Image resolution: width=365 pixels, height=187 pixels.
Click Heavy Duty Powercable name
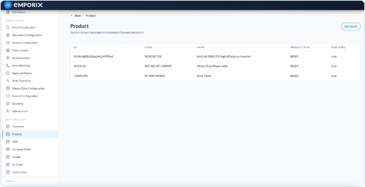click(x=212, y=66)
